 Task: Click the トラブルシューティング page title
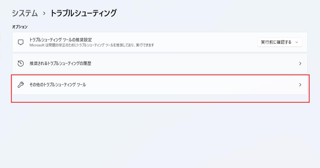click(x=83, y=13)
